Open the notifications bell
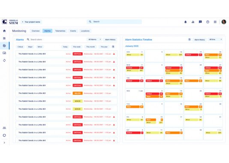This screenshot has height=163, width=229. click(x=186, y=22)
